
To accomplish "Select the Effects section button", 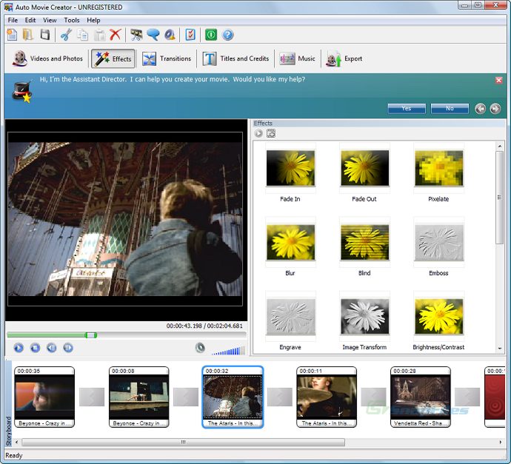I will (x=113, y=58).
